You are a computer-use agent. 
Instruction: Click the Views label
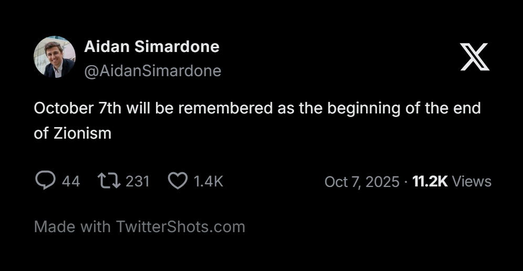(x=472, y=182)
